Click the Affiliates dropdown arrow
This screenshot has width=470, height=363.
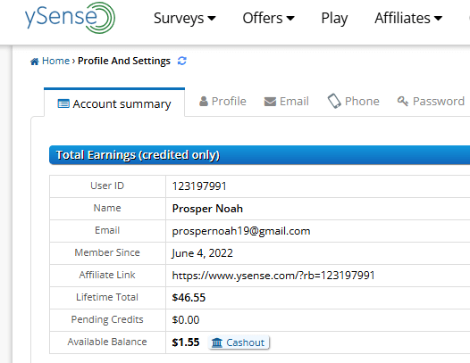coord(438,19)
